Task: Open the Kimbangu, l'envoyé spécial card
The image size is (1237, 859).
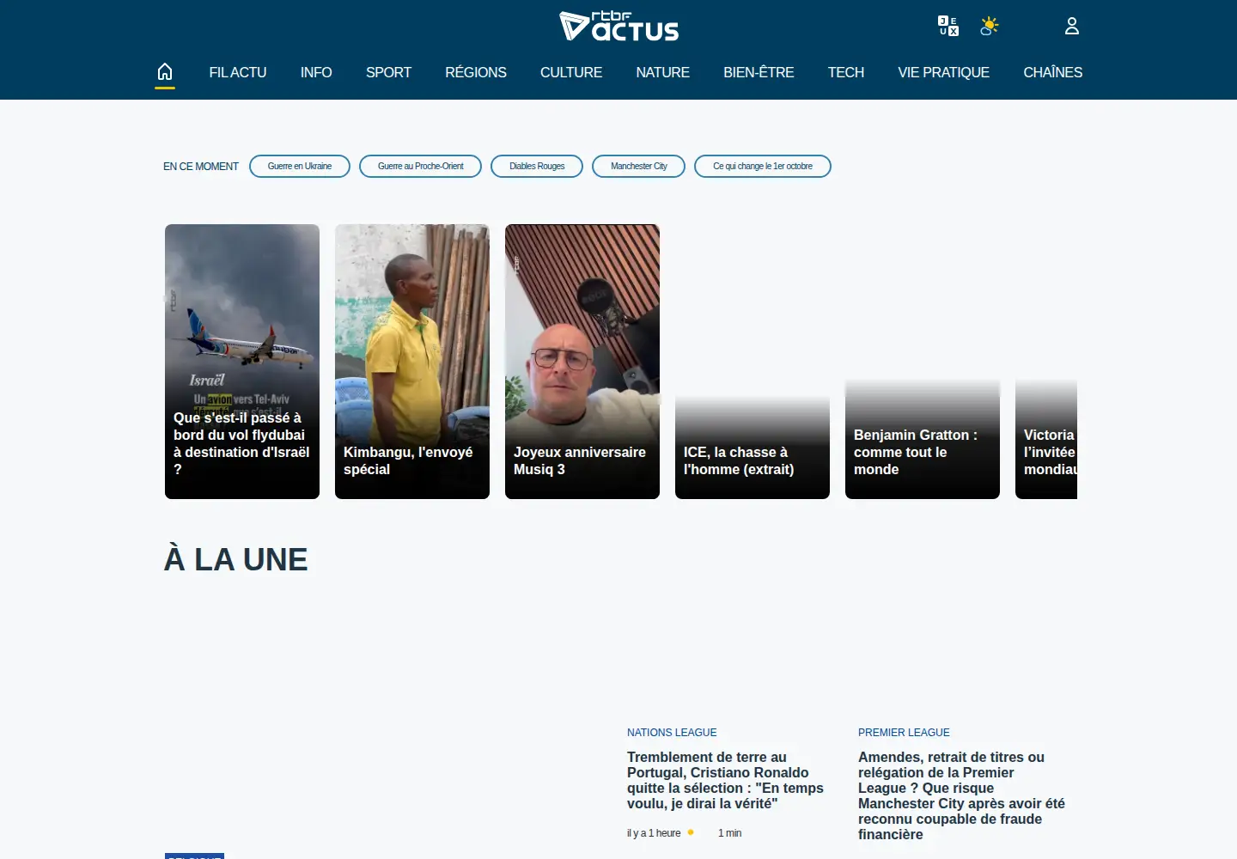Action: (x=412, y=362)
